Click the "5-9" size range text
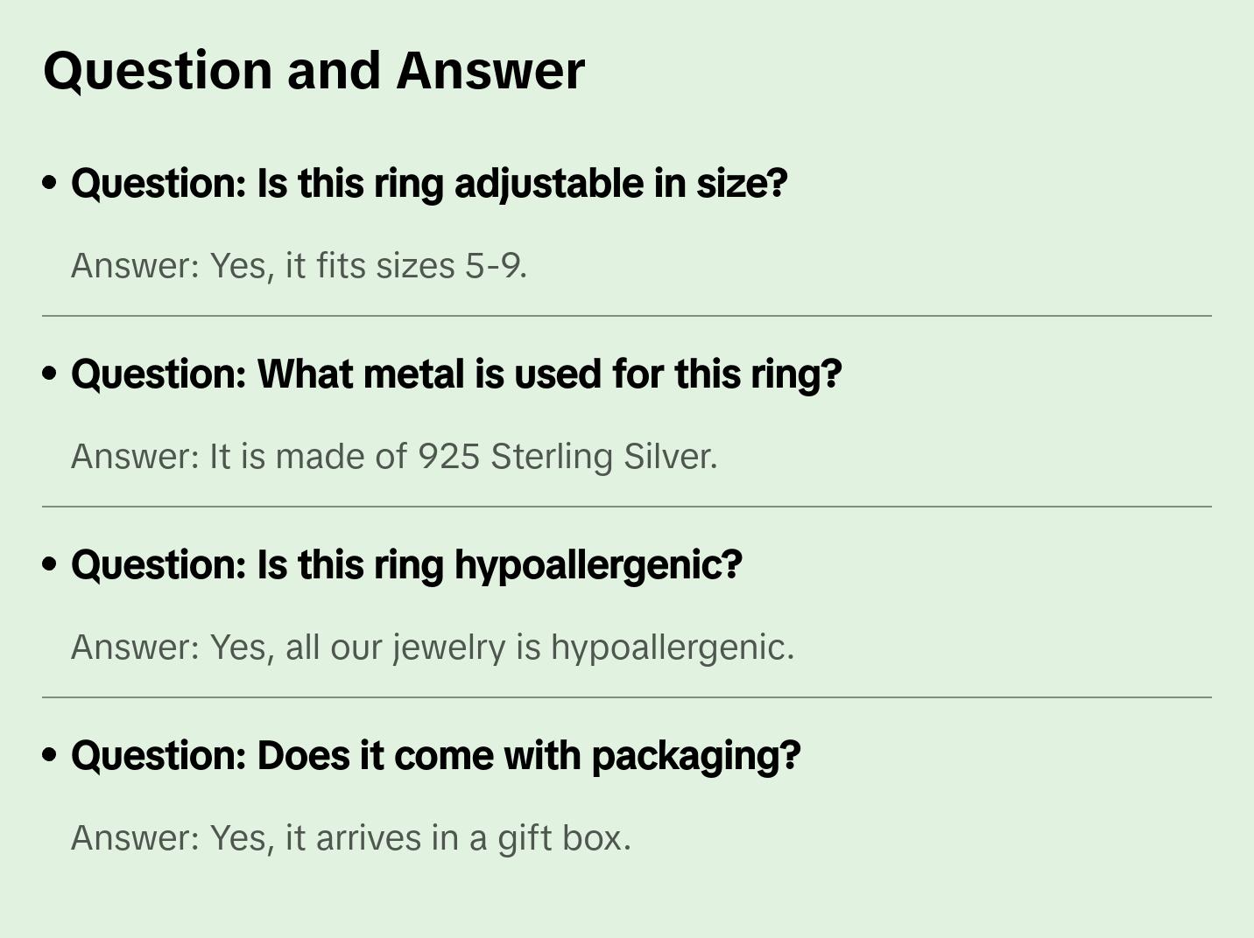Viewport: 1254px width, 938px height. pos(495,266)
